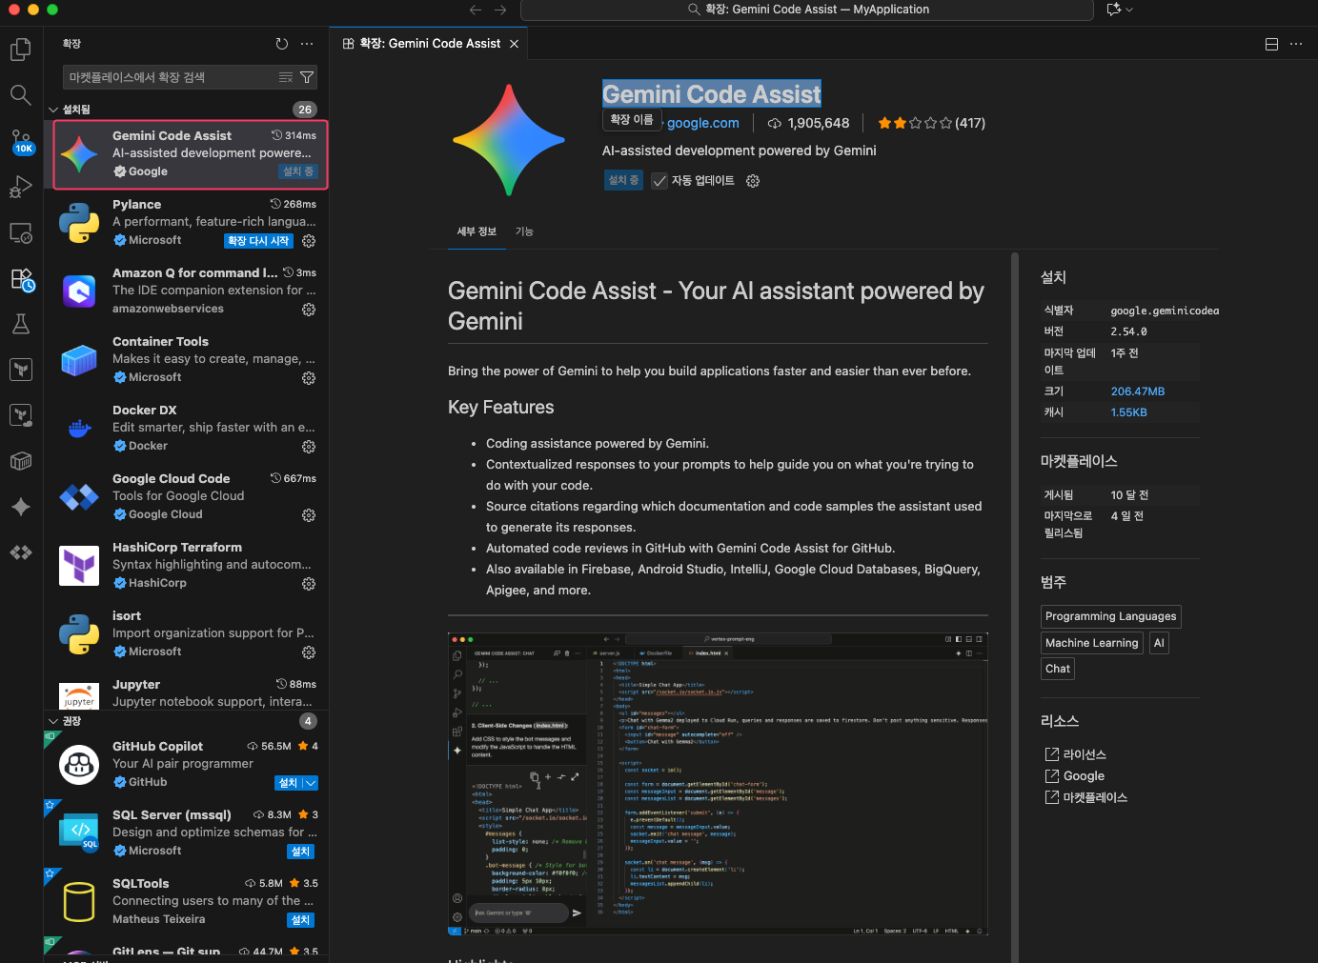Open the extensions view more actions menu
Viewport: 1318px width, 963px height.
coord(307,44)
